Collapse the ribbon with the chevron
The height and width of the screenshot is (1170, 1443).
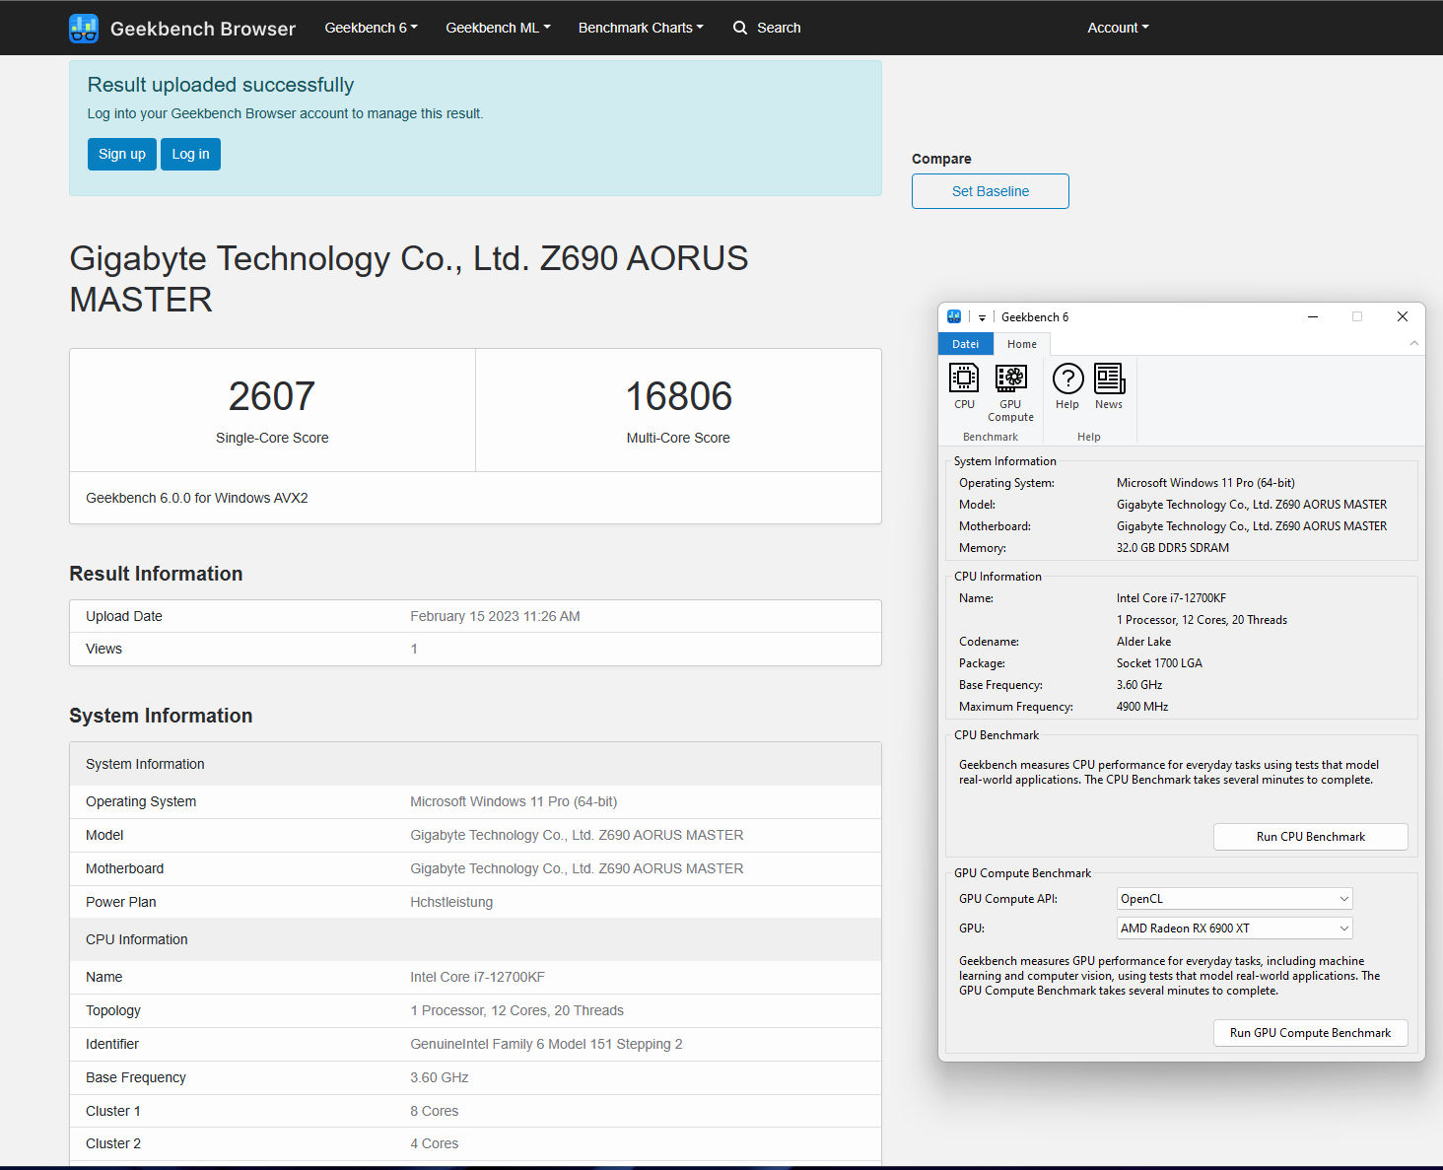(1413, 343)
